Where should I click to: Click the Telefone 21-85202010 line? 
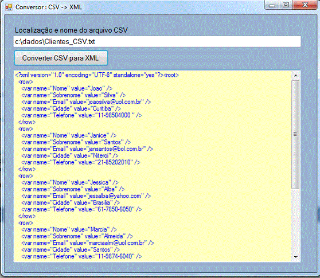point(81,162)
